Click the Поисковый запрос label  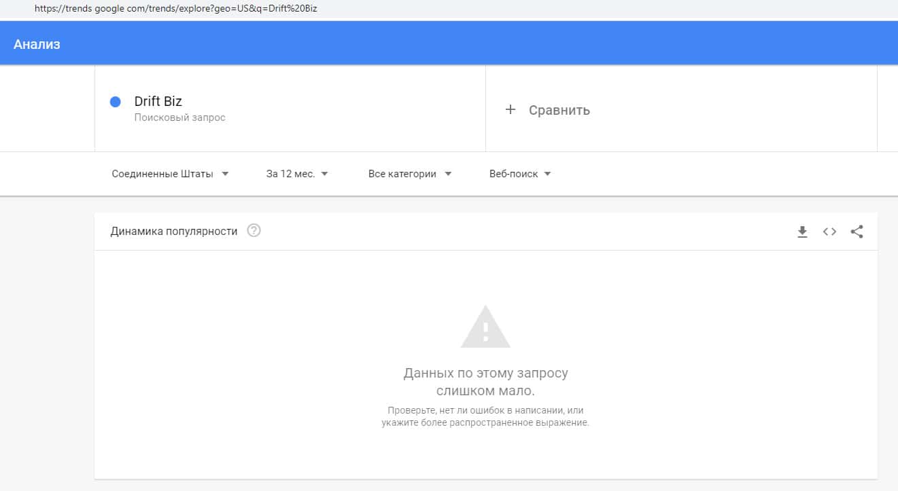(179, 117)
